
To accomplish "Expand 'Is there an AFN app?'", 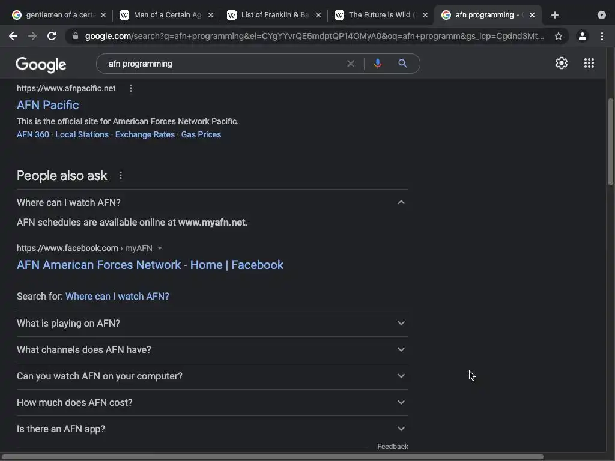I will 212,429.
